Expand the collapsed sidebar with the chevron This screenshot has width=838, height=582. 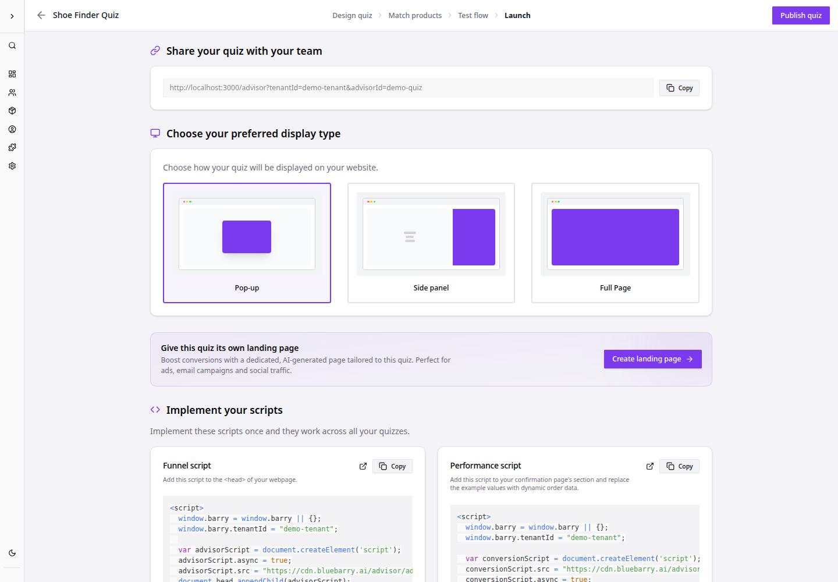12,16
